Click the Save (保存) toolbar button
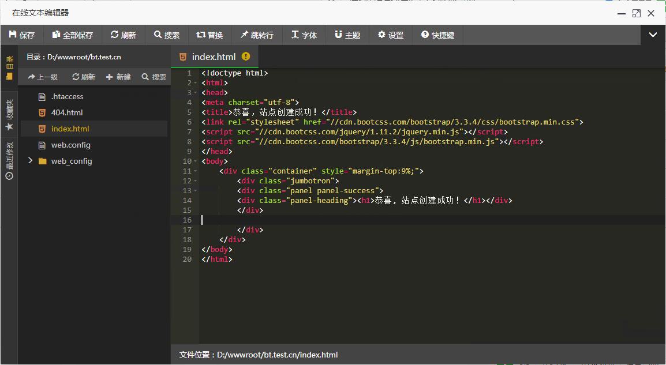666x365 pixels. click(x=22, y=35)
